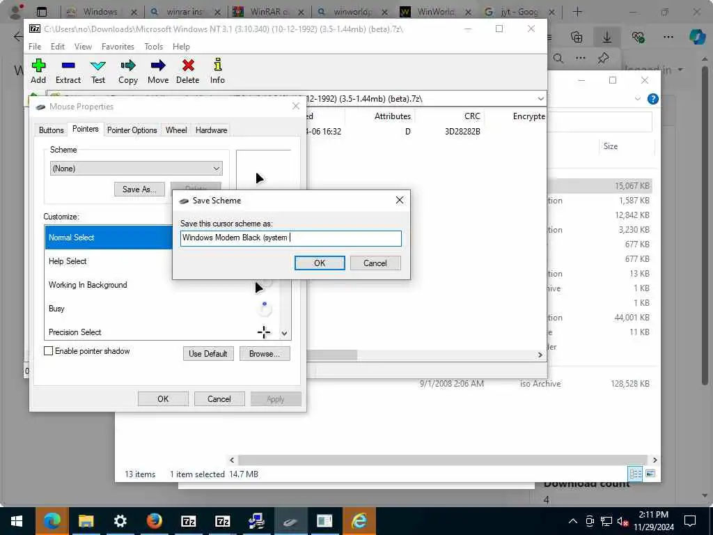This screenshot has height=535, width=713.
Task: Open the notification center icon
Action: 690,521
